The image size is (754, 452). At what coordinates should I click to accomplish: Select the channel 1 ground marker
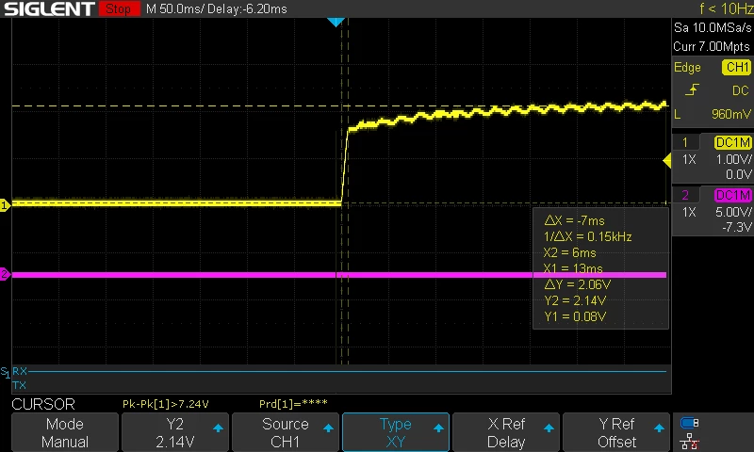5,205
